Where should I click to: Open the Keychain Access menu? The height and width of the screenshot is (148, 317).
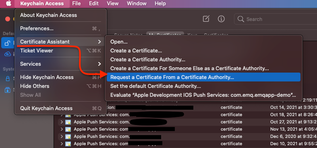(x=42, y=4)
